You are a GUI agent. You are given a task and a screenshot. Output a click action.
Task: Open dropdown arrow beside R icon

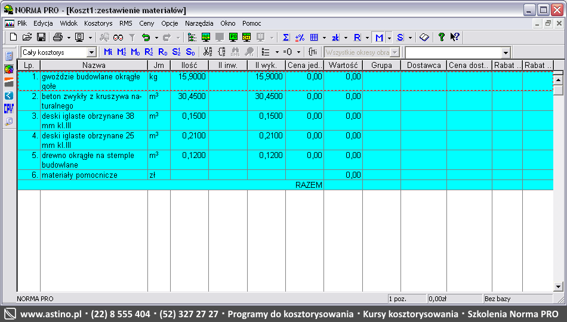(368, 38)
